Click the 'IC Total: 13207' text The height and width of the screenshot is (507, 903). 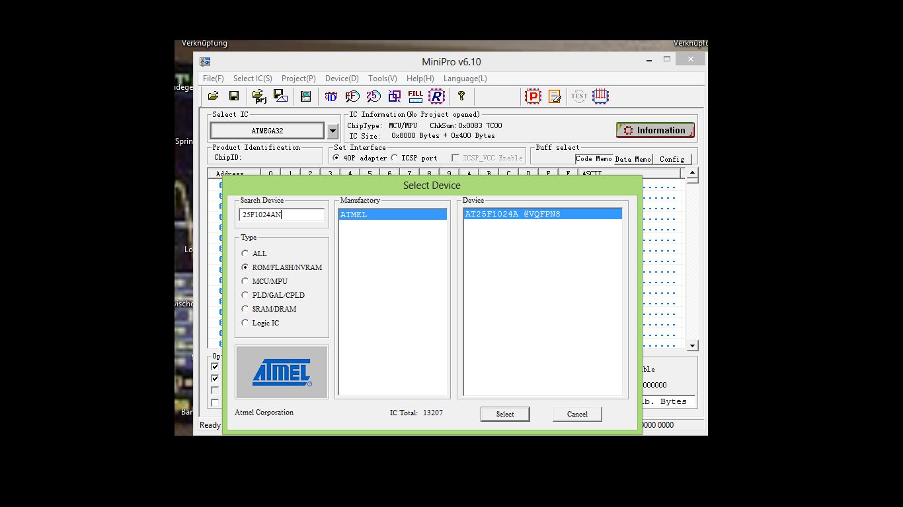click(416, 413)
